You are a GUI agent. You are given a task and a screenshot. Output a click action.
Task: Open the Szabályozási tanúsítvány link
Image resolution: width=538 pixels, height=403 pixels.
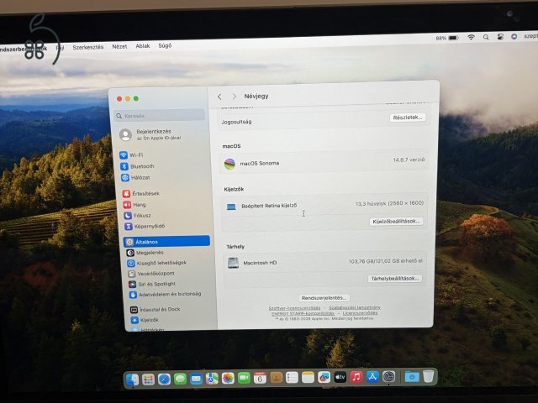pyautogui.click(x=355, y=308)
